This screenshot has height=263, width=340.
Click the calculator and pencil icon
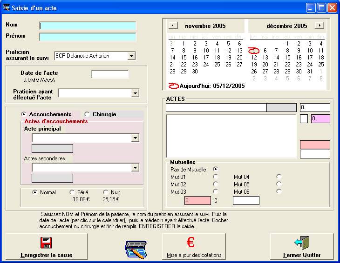[136, 250]
